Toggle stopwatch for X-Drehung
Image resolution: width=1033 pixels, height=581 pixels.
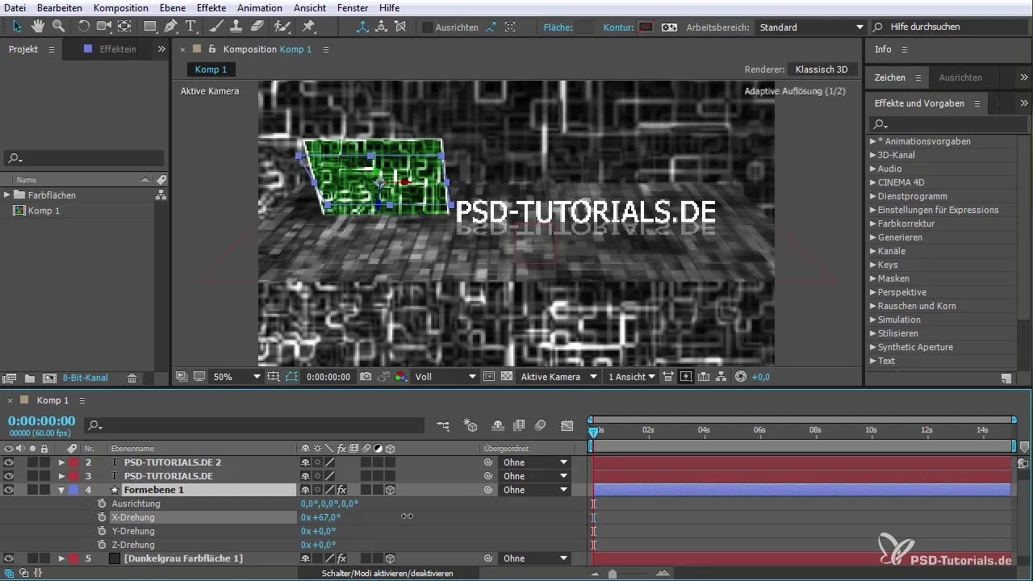102,517
